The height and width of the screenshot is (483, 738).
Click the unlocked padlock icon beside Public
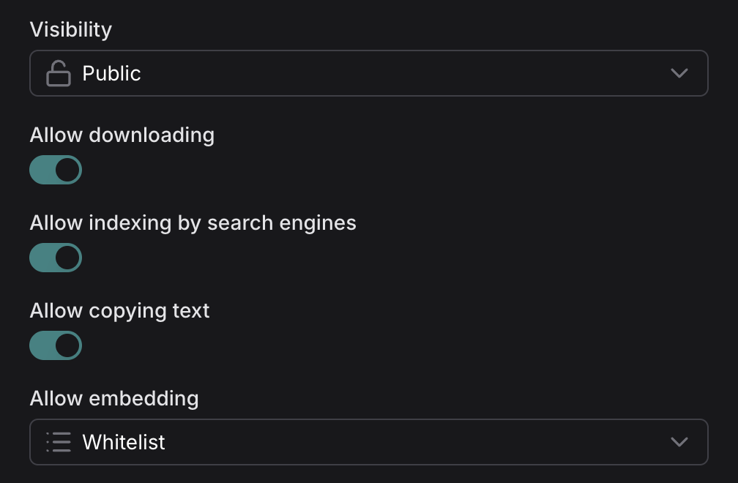(59, 73)
